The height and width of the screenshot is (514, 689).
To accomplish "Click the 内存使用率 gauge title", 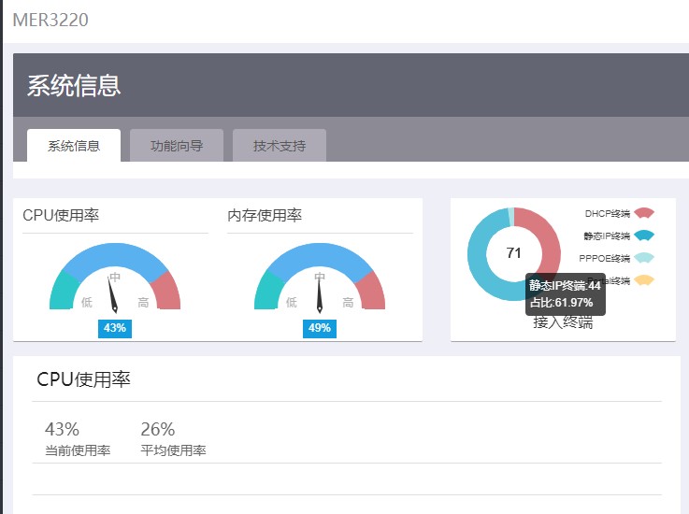I will point(265,215).
